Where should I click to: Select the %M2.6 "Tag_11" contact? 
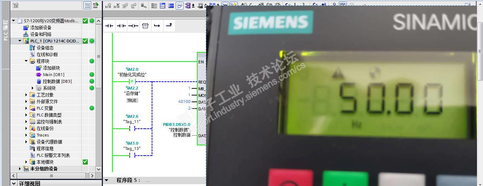click(132, 128)
